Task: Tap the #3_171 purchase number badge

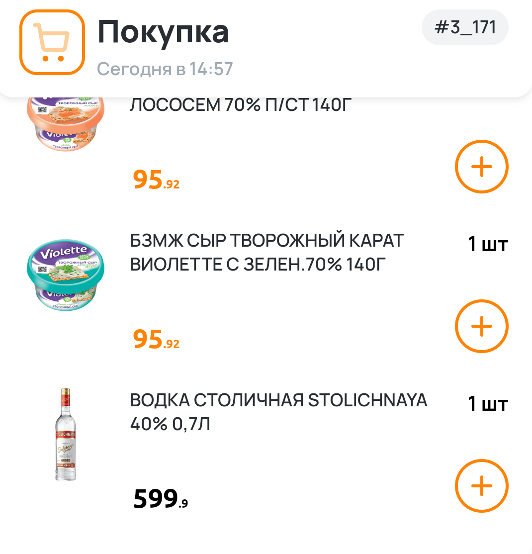Action: pyautogui.click(x=465, y=27)
